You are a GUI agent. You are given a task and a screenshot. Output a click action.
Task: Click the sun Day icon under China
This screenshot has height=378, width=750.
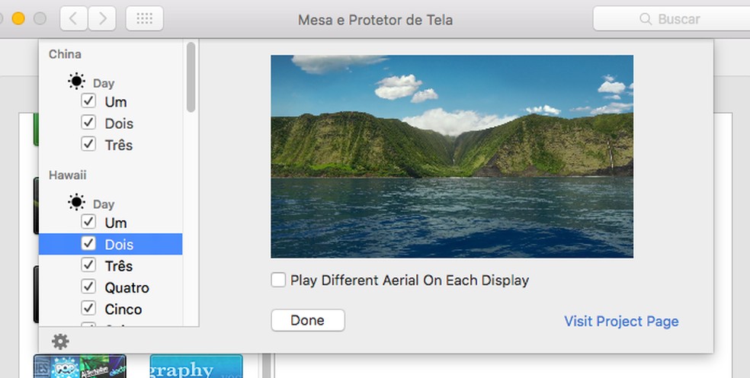point(76,82)
